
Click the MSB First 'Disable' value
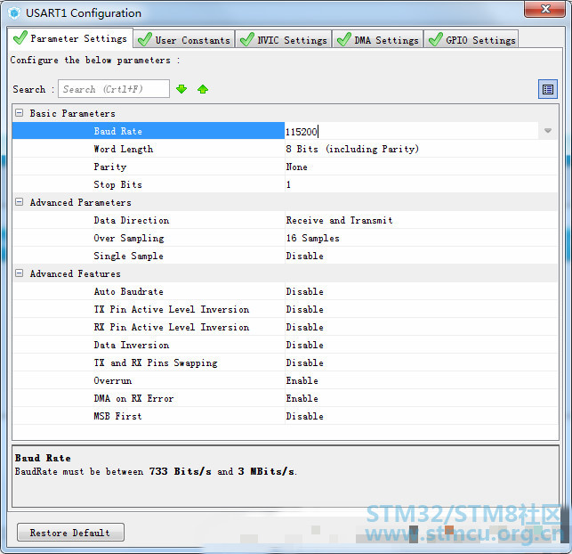coord(304,416)
